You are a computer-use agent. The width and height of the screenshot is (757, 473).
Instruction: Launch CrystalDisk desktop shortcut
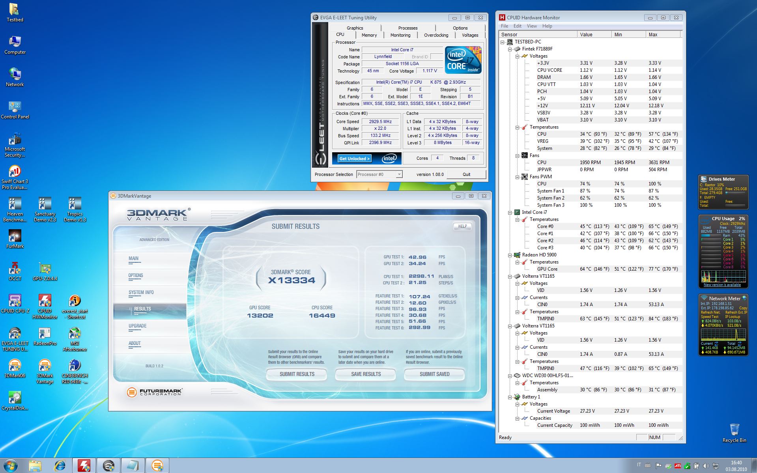pos(15,401)
